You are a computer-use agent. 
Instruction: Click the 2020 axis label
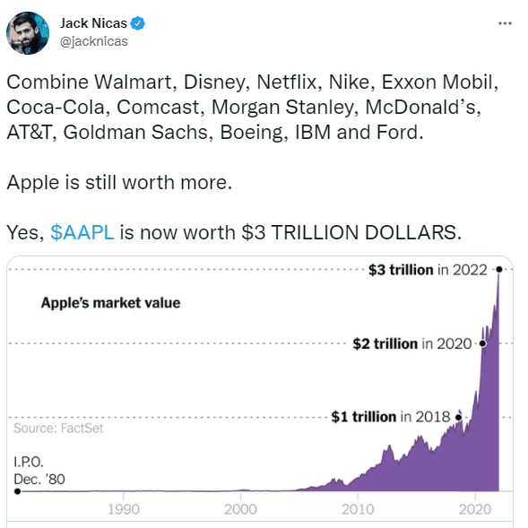(475, 509)
